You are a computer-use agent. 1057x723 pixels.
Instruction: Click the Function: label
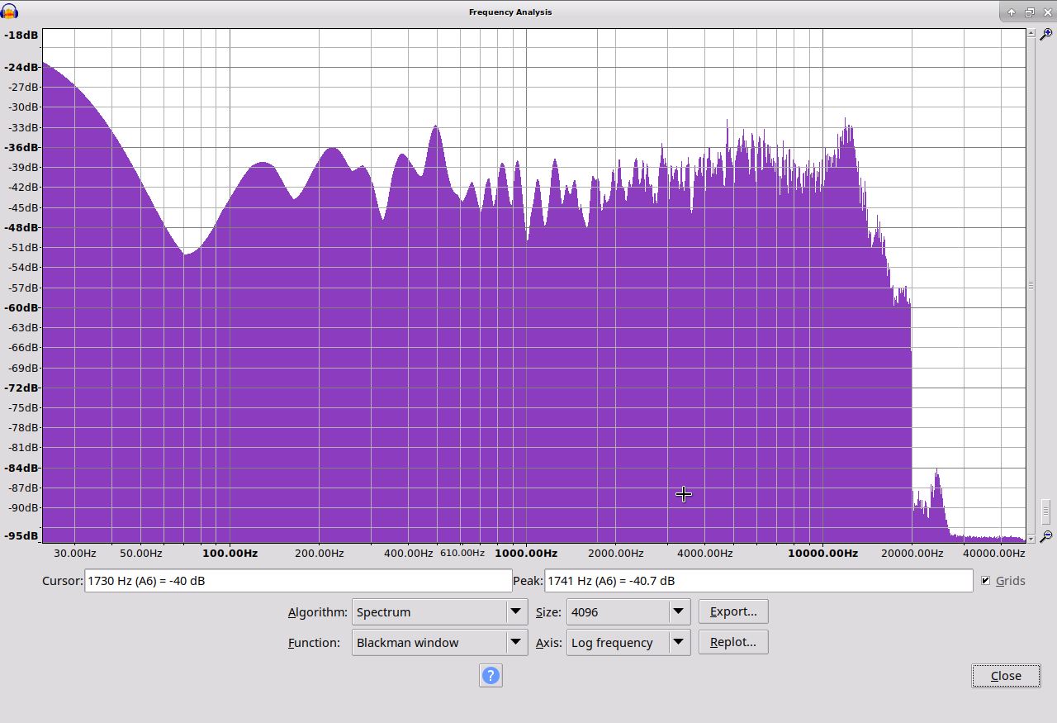click(314, 643)
